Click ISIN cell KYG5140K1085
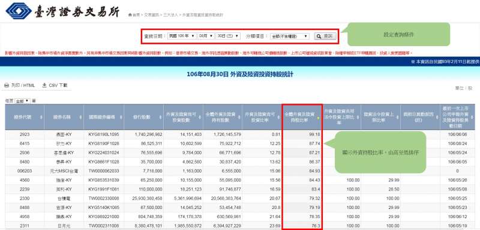 [x=104, y=208]
